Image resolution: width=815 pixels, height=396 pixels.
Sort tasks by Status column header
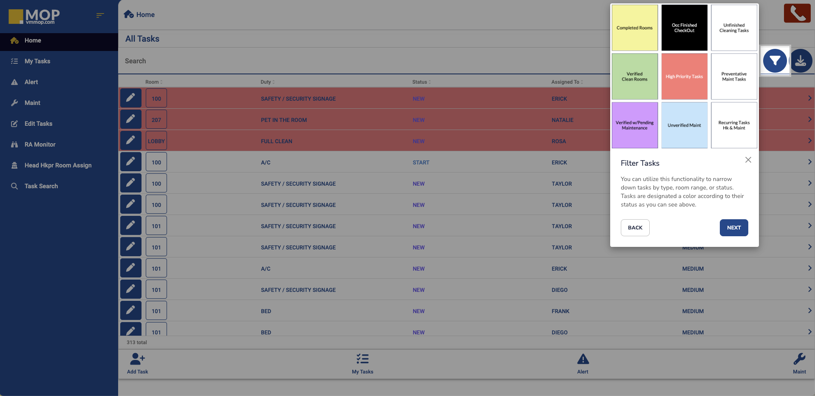421,82
